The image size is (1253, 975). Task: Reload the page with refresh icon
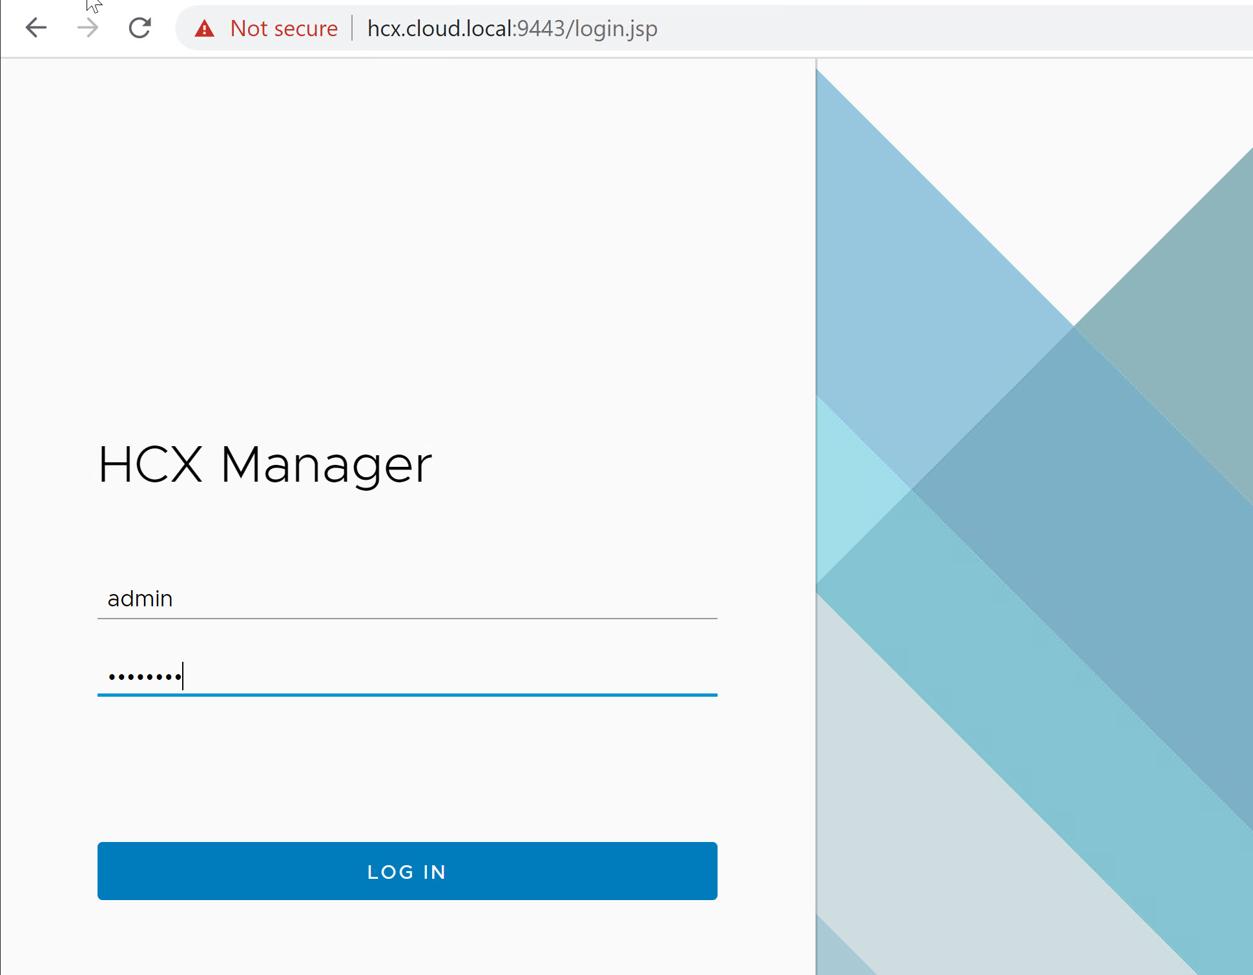click(x=140, y=28)
